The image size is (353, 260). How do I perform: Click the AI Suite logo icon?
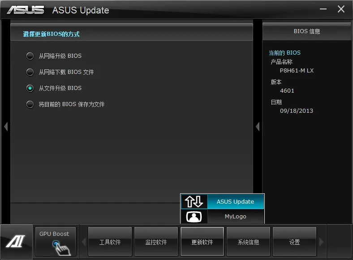pos(16,241)
